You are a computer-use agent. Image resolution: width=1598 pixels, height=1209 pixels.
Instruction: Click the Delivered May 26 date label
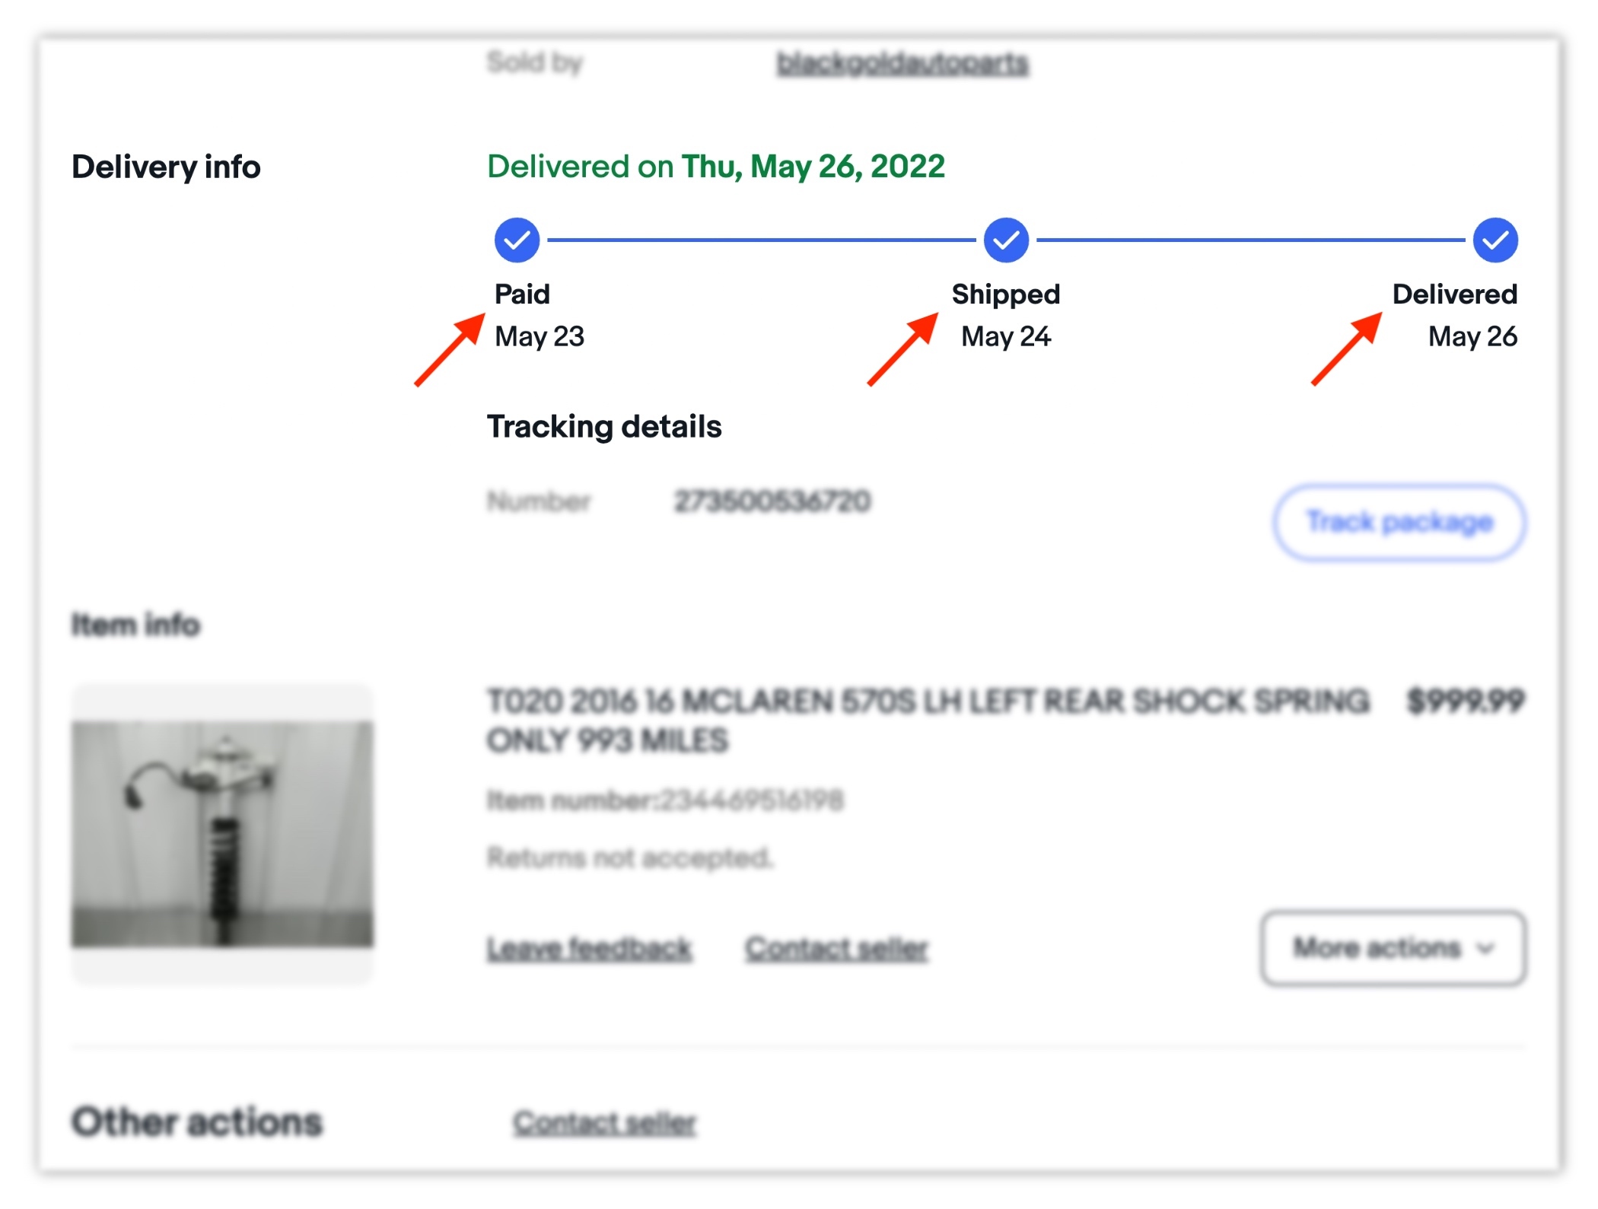coord(1472,336)
